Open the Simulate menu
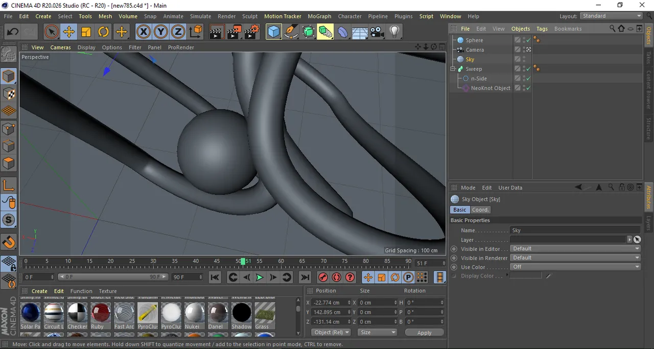654x349 pixels. pos(200,16)
